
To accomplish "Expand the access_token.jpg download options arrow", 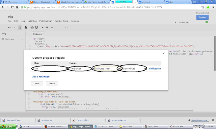I will pos(139,120).
